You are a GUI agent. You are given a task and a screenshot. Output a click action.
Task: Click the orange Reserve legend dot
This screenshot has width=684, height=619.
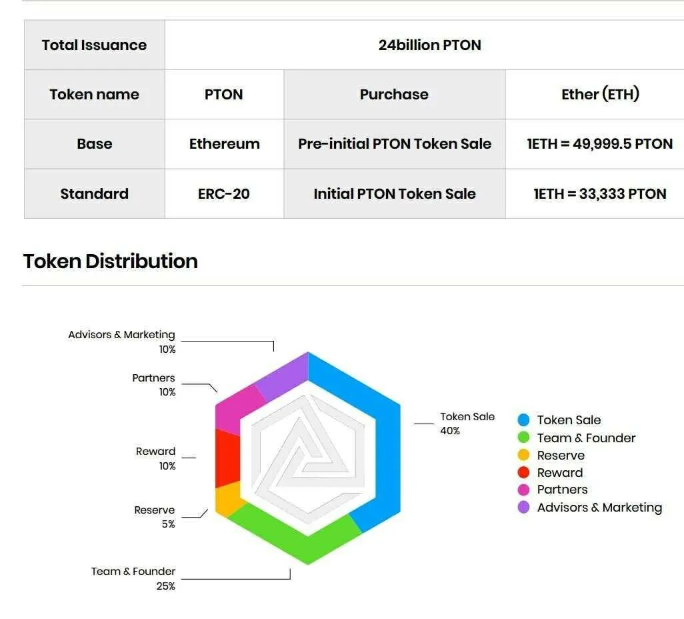[523, 455]
